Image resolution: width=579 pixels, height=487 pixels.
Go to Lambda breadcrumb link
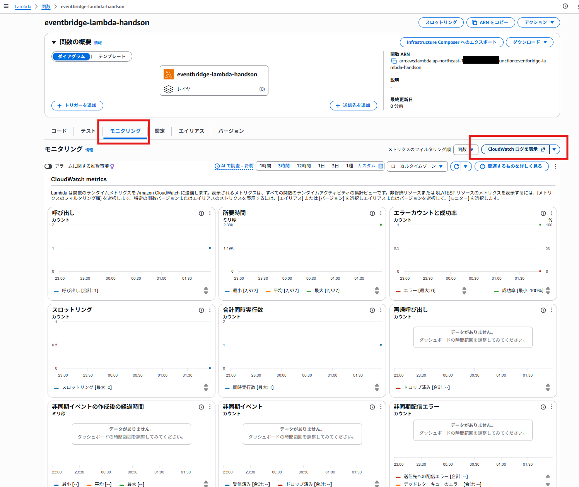pos(23,7)
